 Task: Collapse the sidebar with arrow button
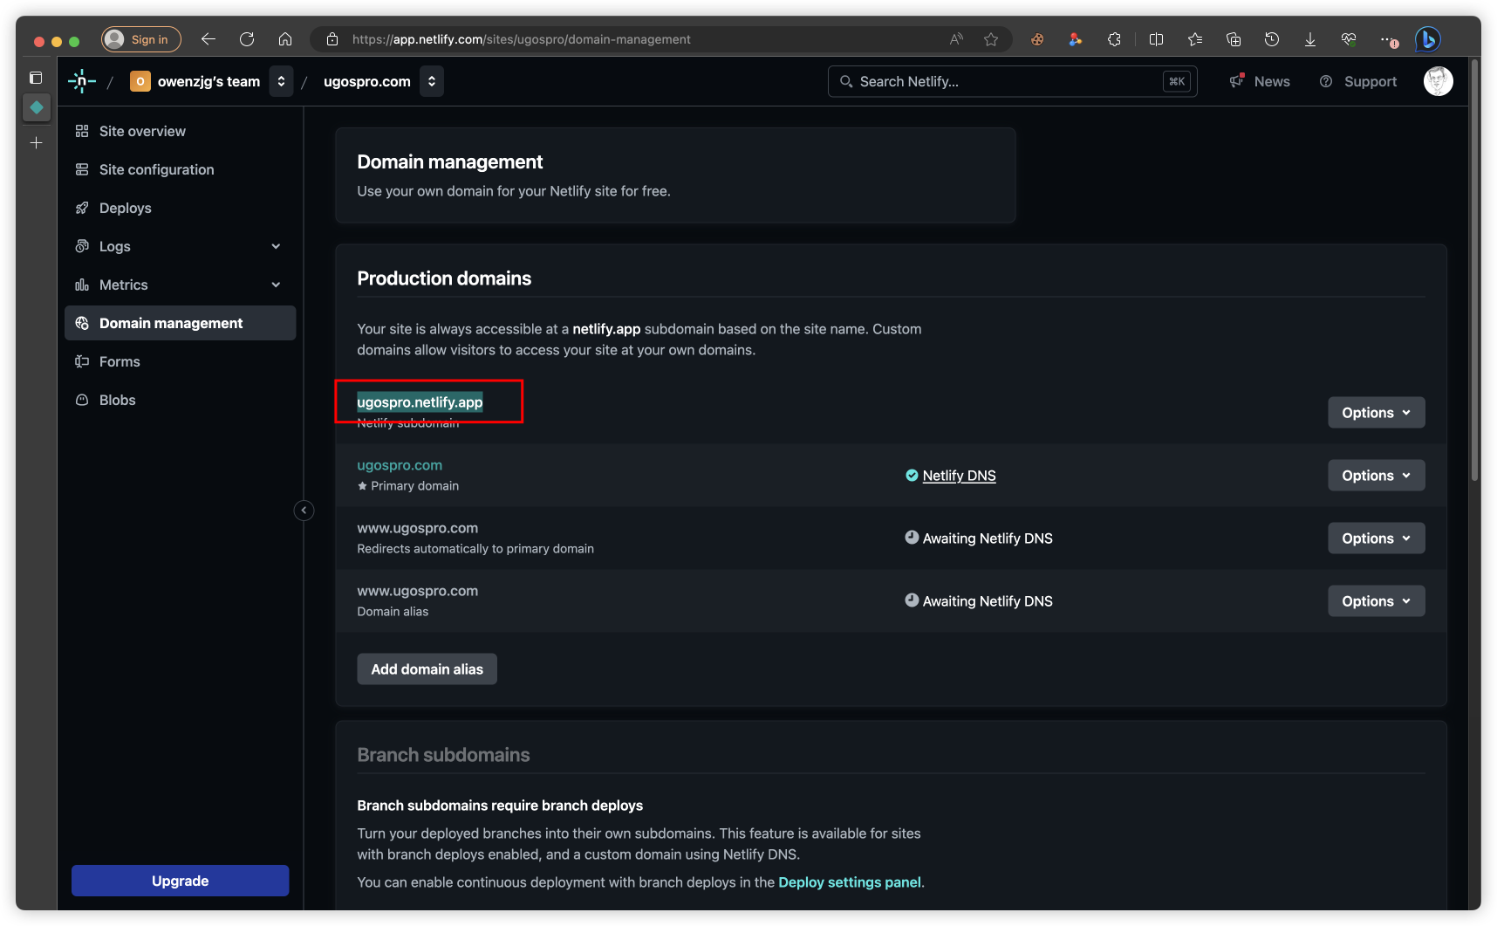tap(304, 511)
